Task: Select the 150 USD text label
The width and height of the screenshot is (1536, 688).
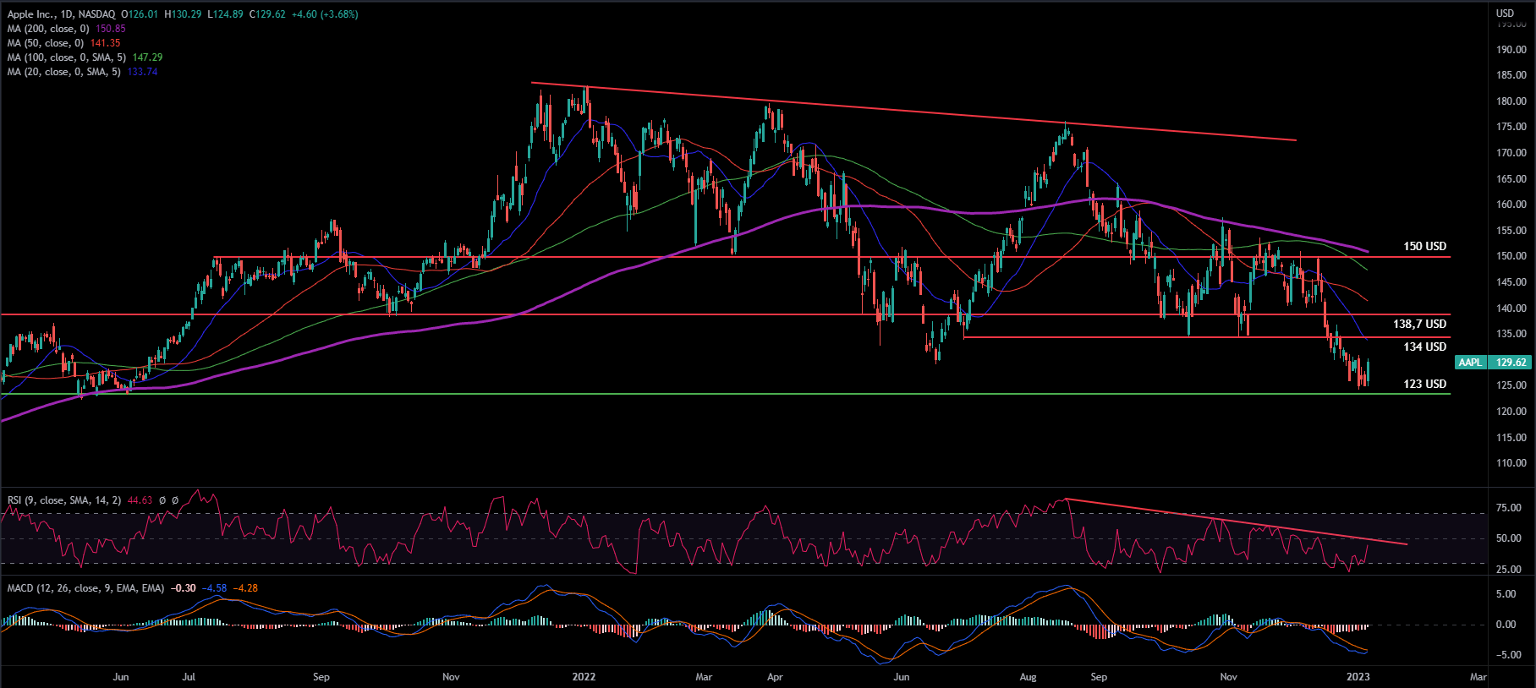Action: pyautogui.click(x=1424, y=246)
